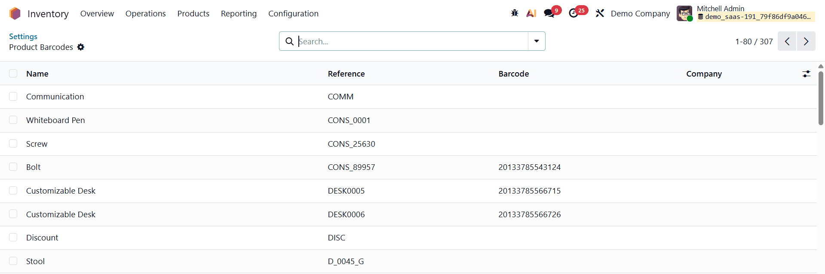This screenshot has width=825, height=274.
Task: Open the Demo Company switcher
Action: pyautogui.click(x=640, y=13)
